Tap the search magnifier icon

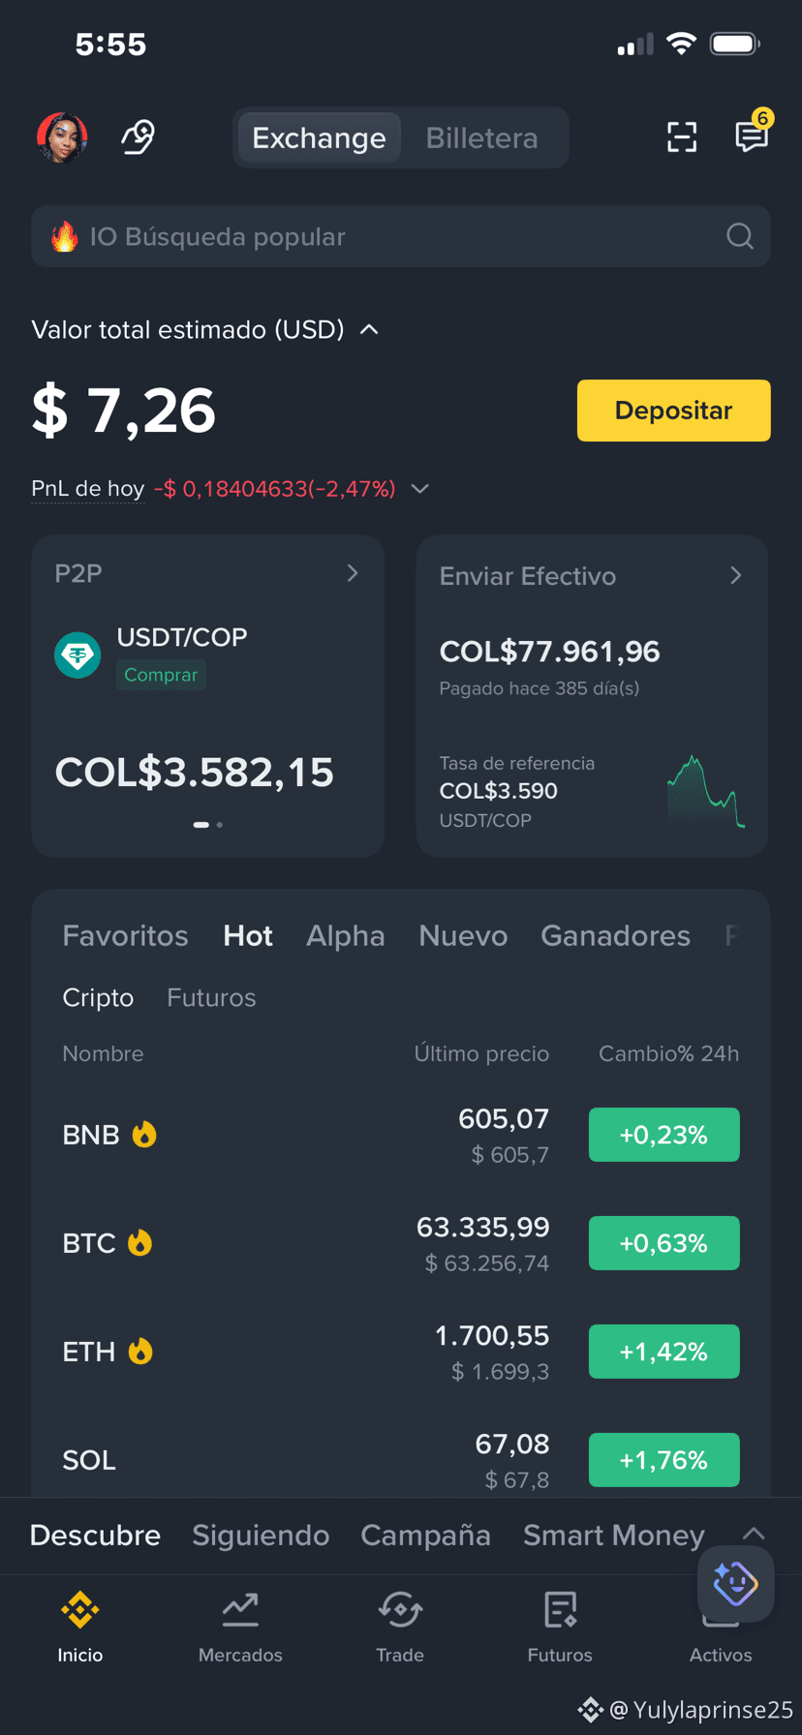click(740, 236)
